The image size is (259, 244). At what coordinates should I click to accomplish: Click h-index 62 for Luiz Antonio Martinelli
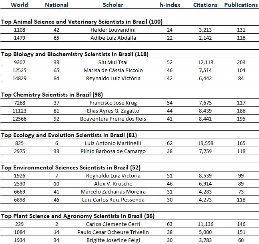170,143
